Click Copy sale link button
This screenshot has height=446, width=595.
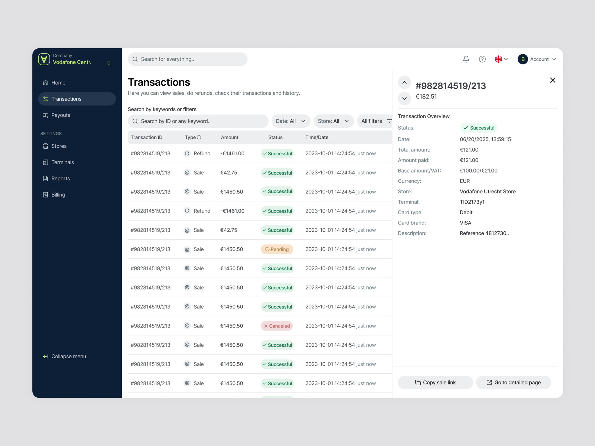(x=435, y=382)
